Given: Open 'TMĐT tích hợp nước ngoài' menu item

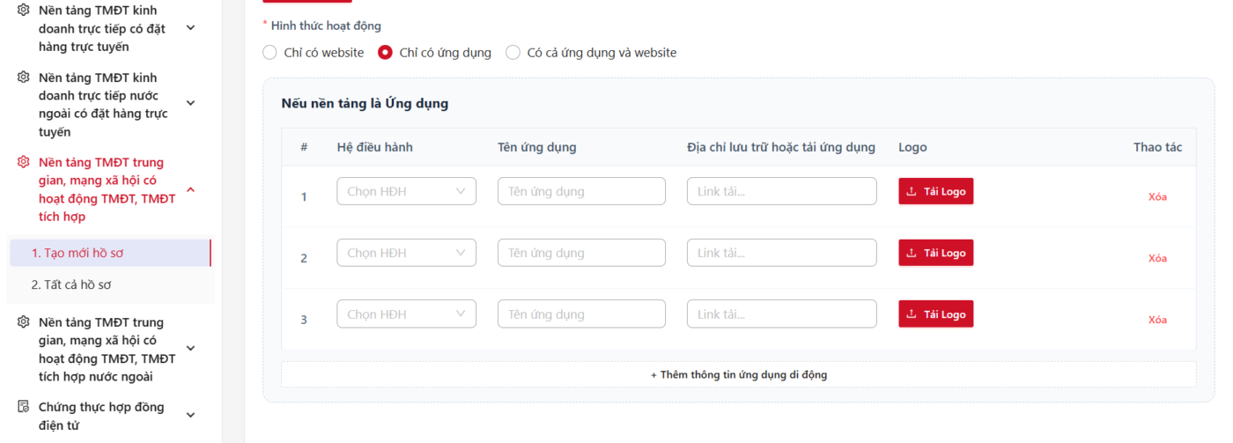Looking at the screenshot, I should tap(107, 349).
